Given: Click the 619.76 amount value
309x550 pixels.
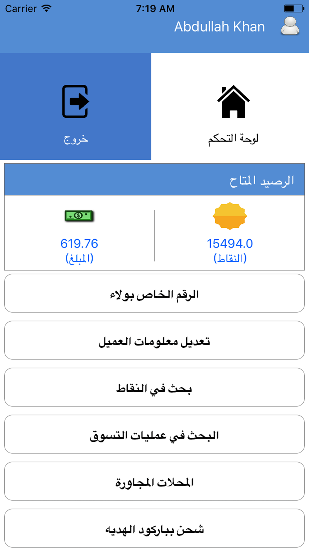Looking at the screenshot, I should [x=79, y=244].
